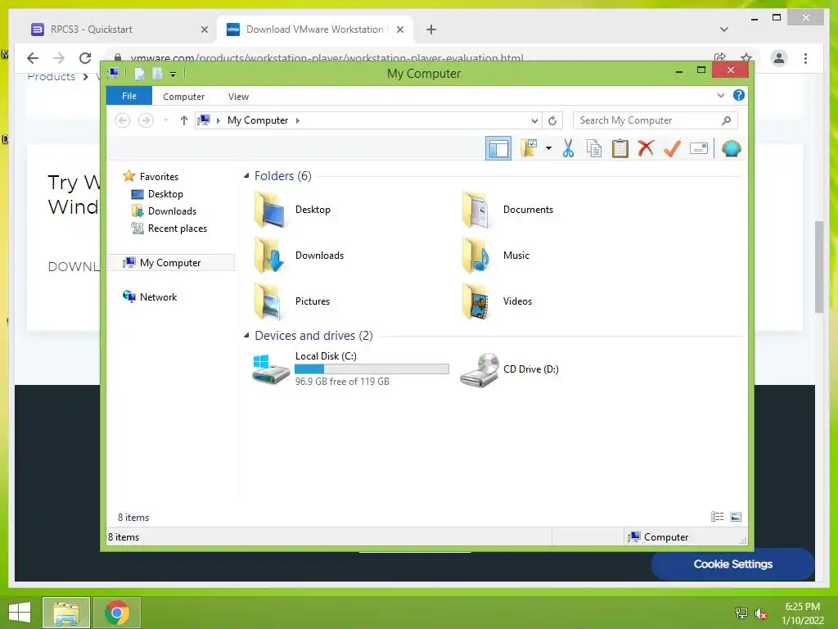
Task: Open dropdown arrow next to folder options icon
Action: point(548,148)
